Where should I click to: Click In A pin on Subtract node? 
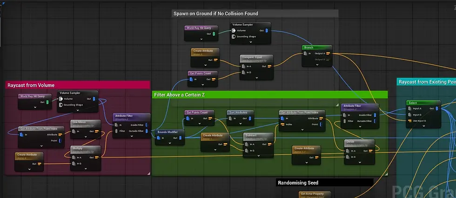(x=247, y=144)
